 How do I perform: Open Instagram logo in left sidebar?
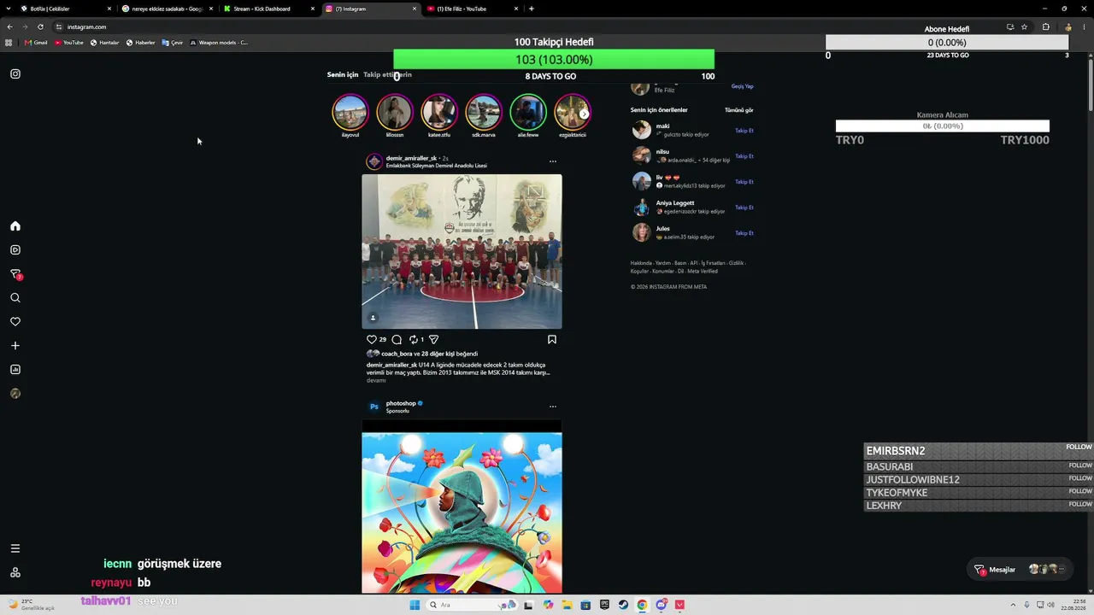pos(15,73)
